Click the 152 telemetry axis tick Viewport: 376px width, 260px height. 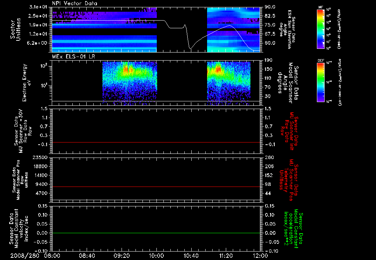[268, 175]
